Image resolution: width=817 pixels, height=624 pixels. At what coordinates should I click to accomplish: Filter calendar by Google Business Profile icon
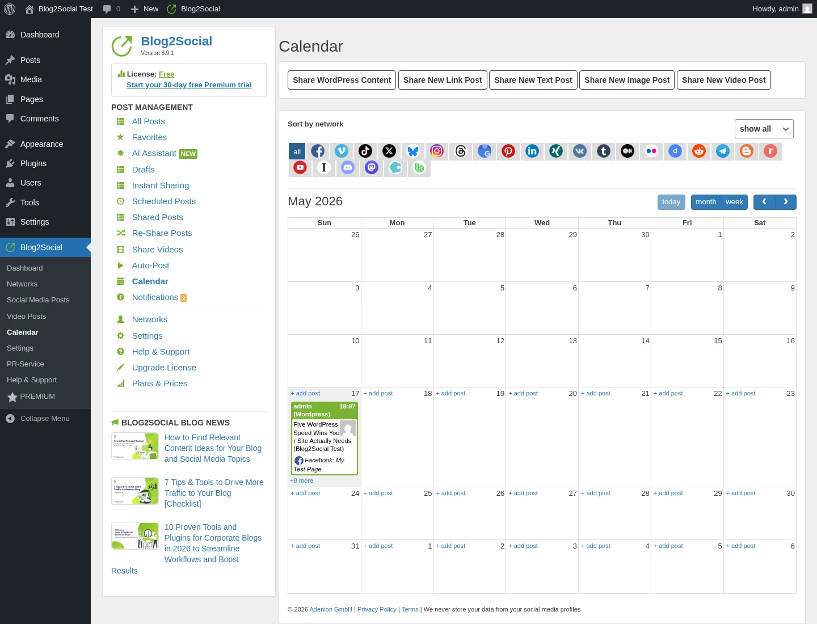pyautogui.click(x=485, y=151)
